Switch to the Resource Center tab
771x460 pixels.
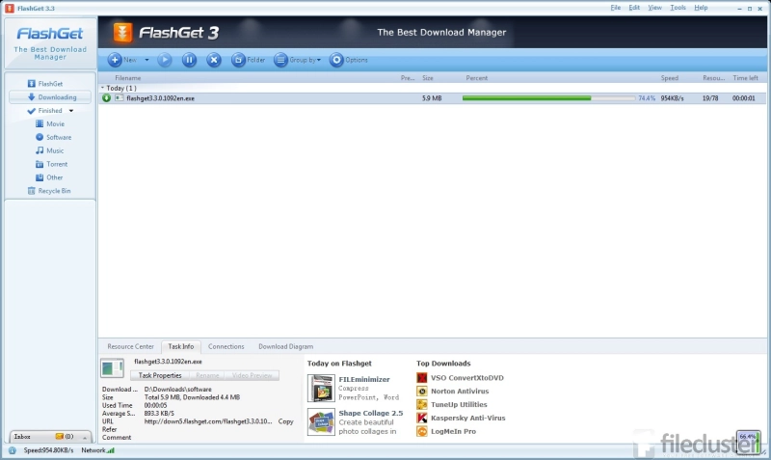[x=130, y=346]
